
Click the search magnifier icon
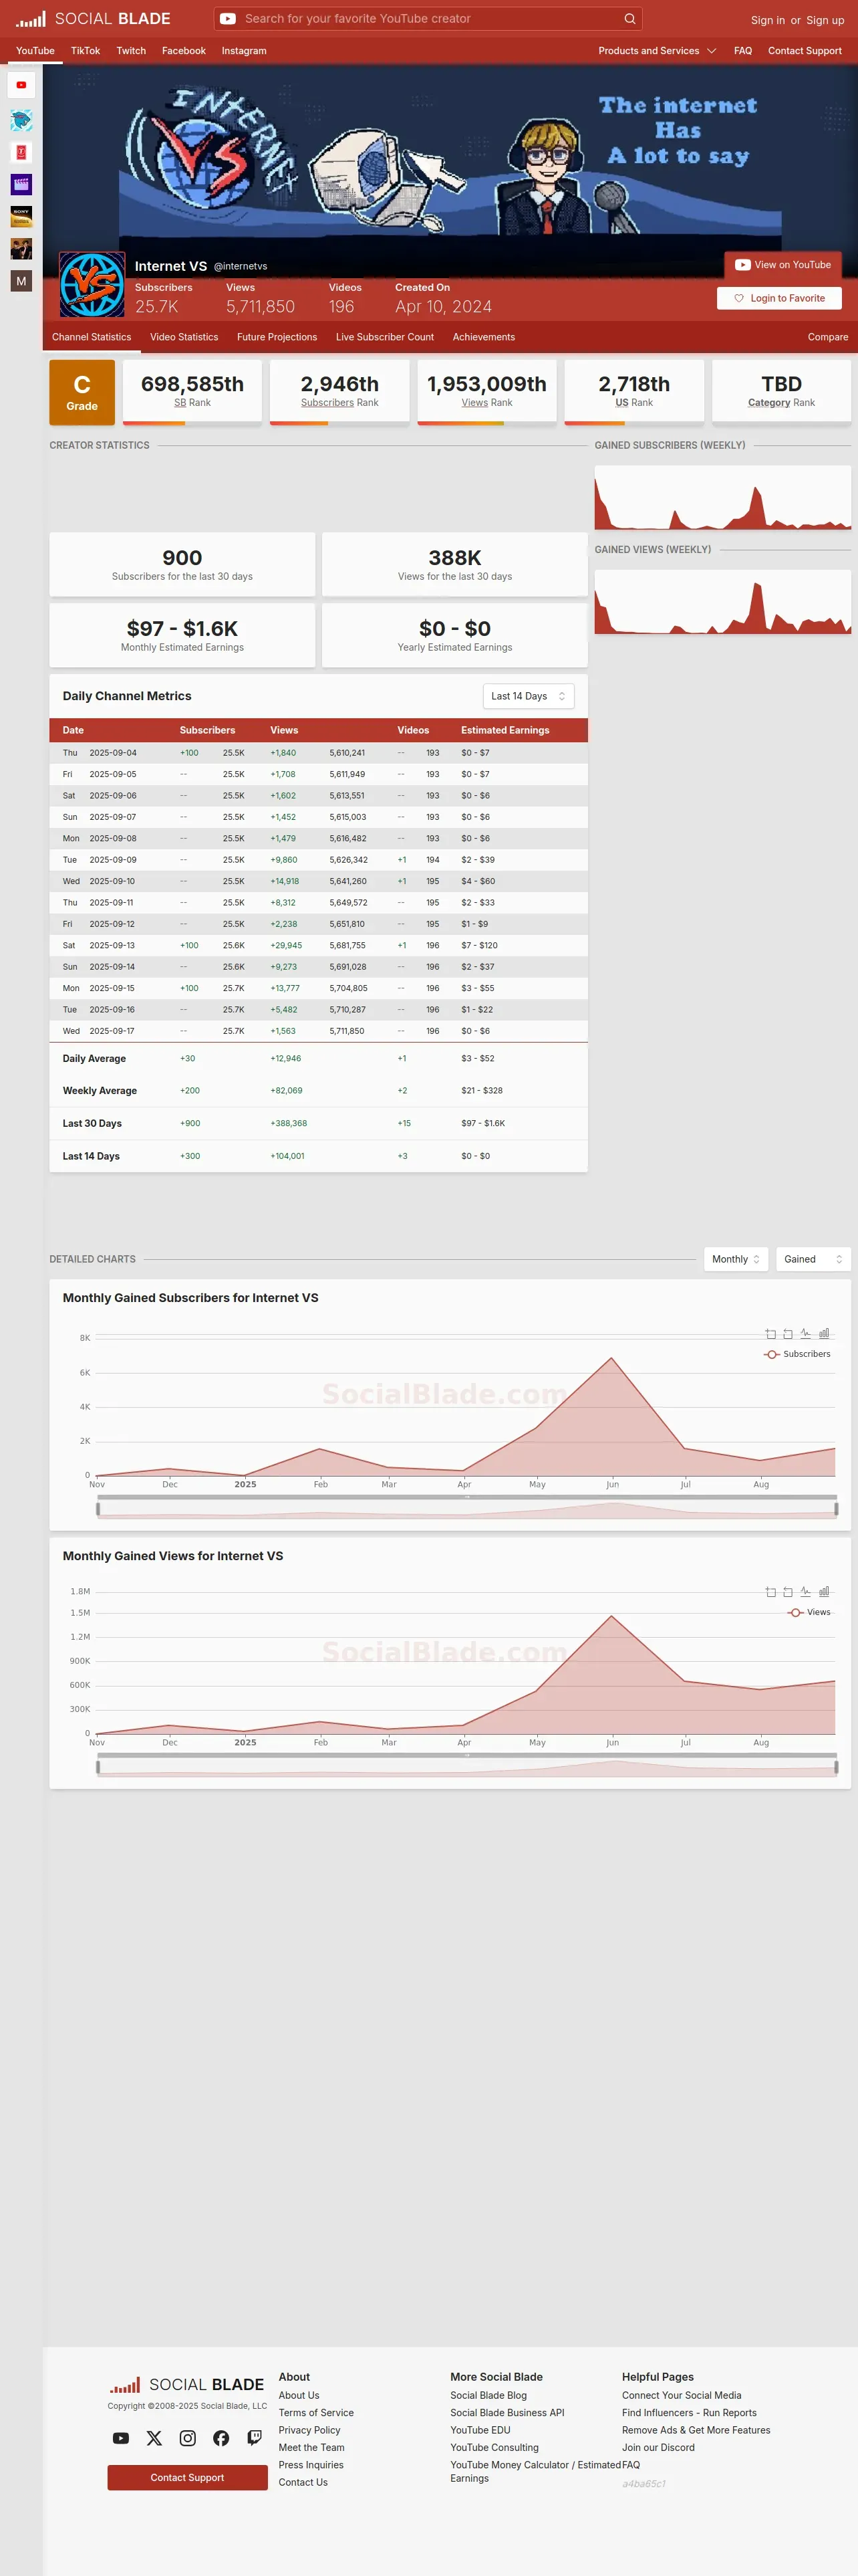point(629,19)
